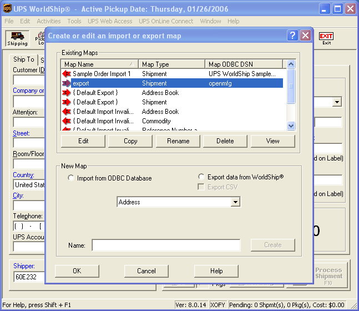This screenshot has height=311, width=359.
Task: Sort maps by Map Name column header
Action: point(99,64)
